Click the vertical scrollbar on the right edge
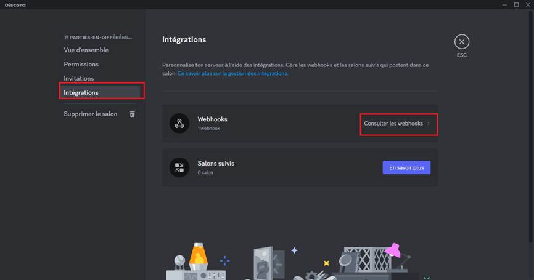 click(x=531, y=123)
